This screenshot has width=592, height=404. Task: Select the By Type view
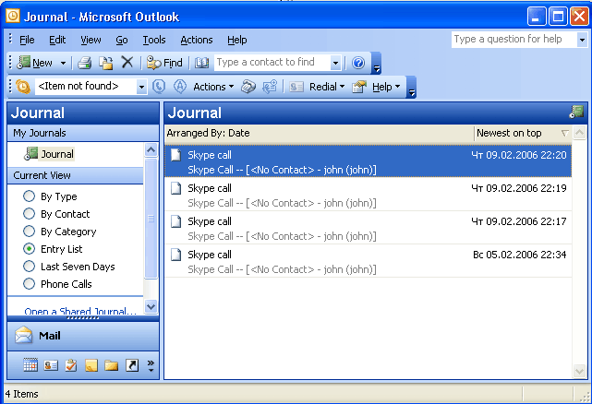tap(50, 196)
